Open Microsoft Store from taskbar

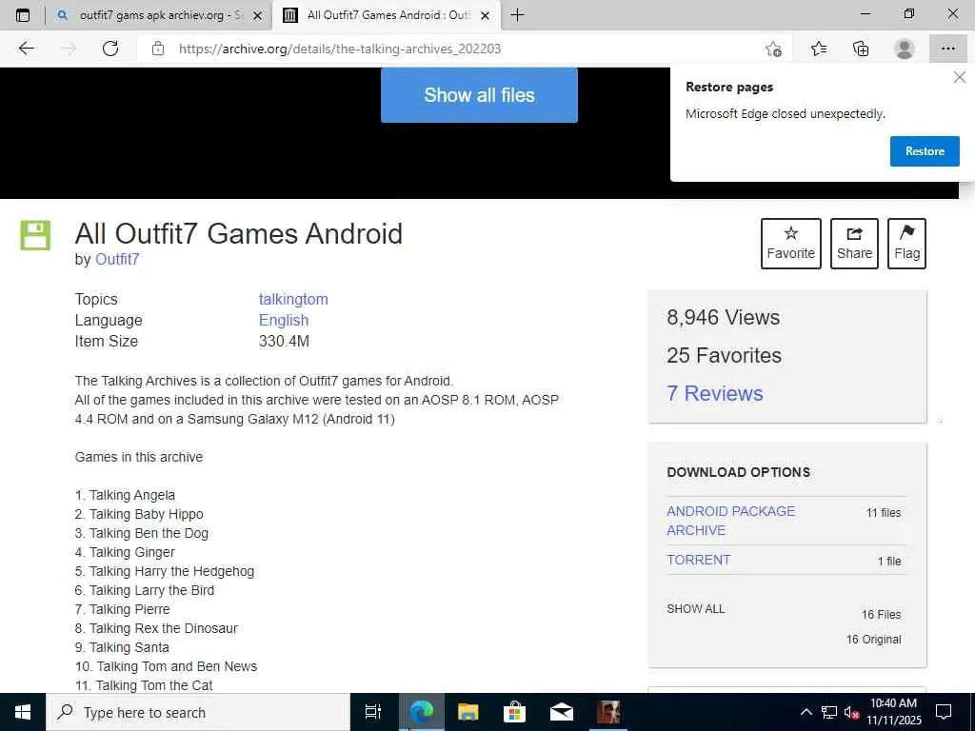(514, 712)
